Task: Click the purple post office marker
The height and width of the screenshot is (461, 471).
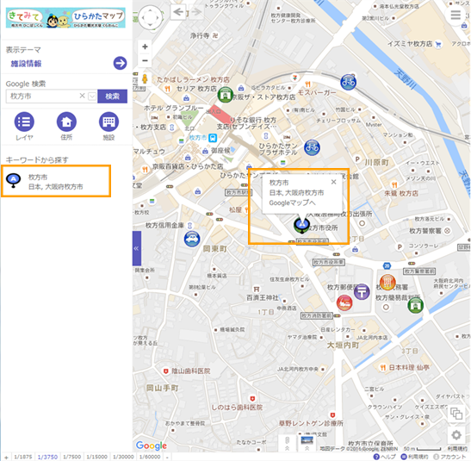Action: (362, 291)
